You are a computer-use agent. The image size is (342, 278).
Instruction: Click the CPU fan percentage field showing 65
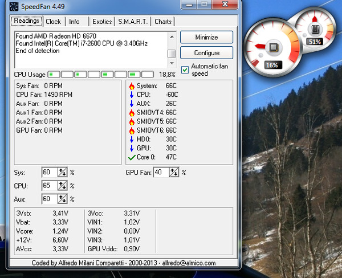pyautogui.click(x=50, y=186)
